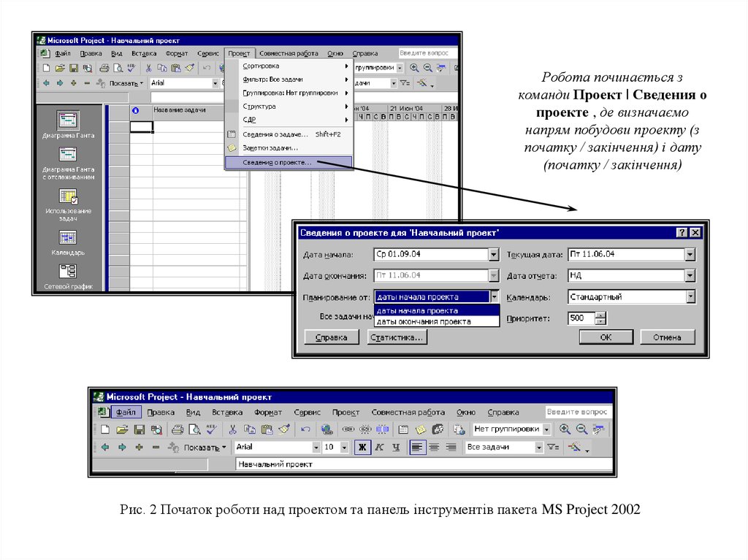Click Справка button in dialog
The width and height of the screenshot is (748, 560).
point(332,338)
